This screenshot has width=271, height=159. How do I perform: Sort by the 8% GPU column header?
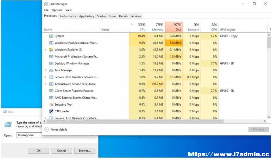pyautogui.click(x=210, y=27)
